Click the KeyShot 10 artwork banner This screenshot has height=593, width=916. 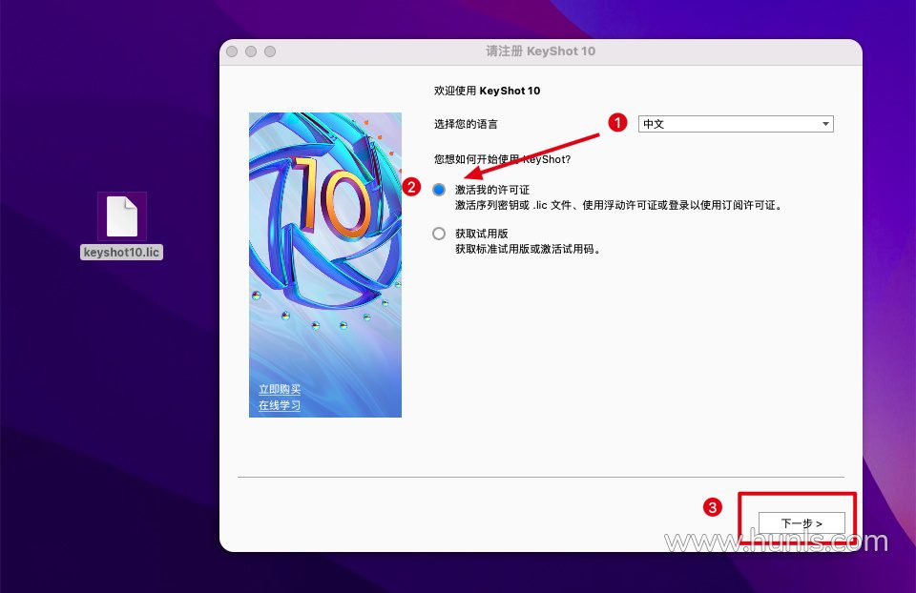[x=325, y=264]
